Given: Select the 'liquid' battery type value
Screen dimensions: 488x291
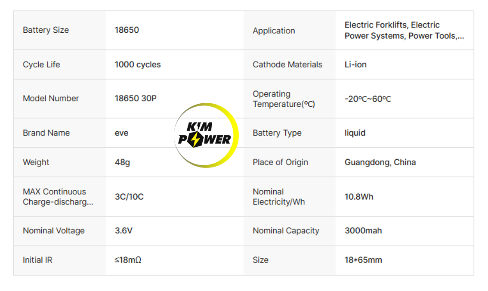Looking at the screenshot, I should click(355, 133).
